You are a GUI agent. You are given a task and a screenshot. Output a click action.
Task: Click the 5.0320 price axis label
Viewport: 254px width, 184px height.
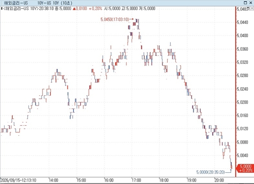coord(242,62)
